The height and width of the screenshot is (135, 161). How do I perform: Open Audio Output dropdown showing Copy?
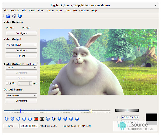click(21, 67)
